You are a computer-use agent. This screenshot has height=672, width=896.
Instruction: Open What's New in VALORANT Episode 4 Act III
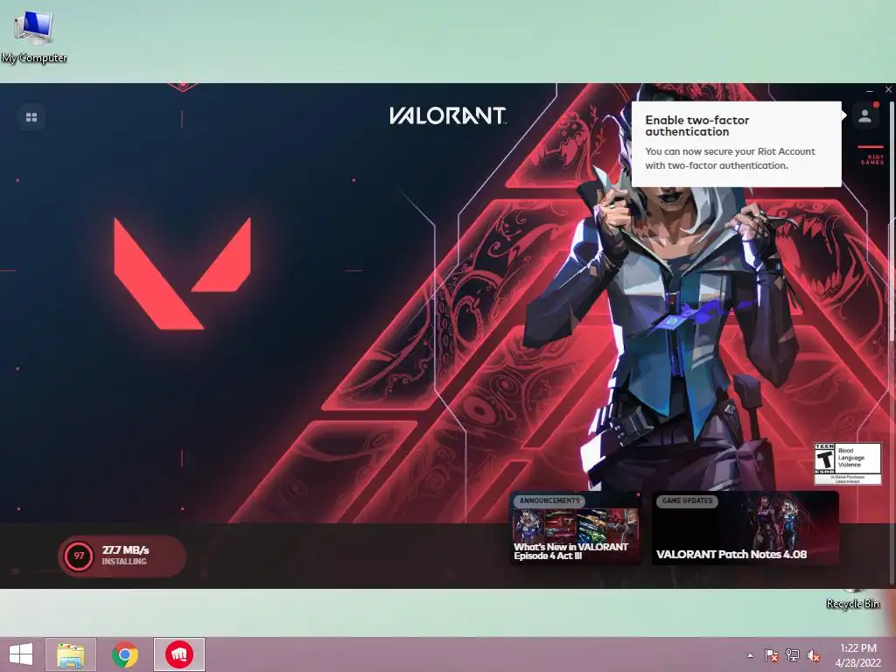pos(576,528)
